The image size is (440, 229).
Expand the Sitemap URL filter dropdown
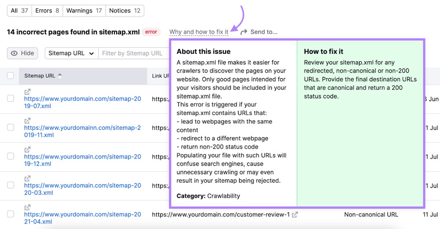point(71,53)
